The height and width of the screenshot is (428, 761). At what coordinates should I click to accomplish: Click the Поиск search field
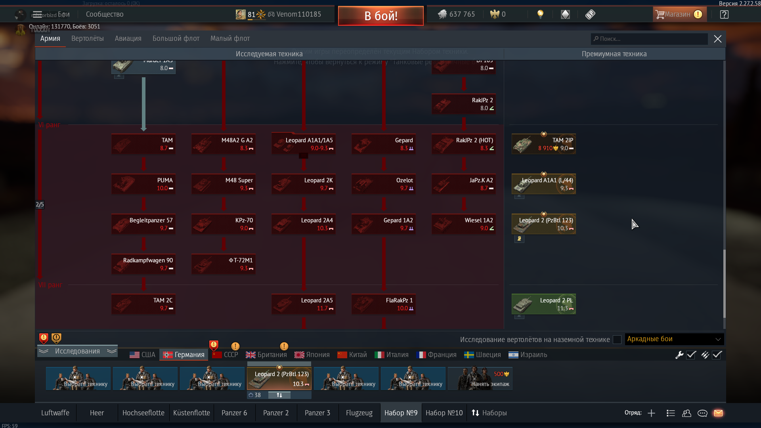[649, 39]
